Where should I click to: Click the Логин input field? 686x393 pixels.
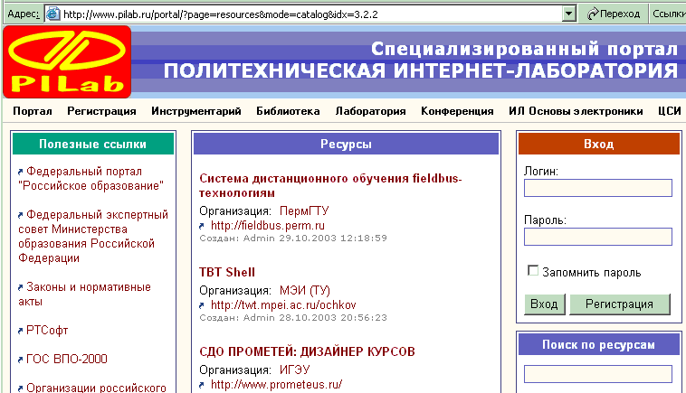598,188
